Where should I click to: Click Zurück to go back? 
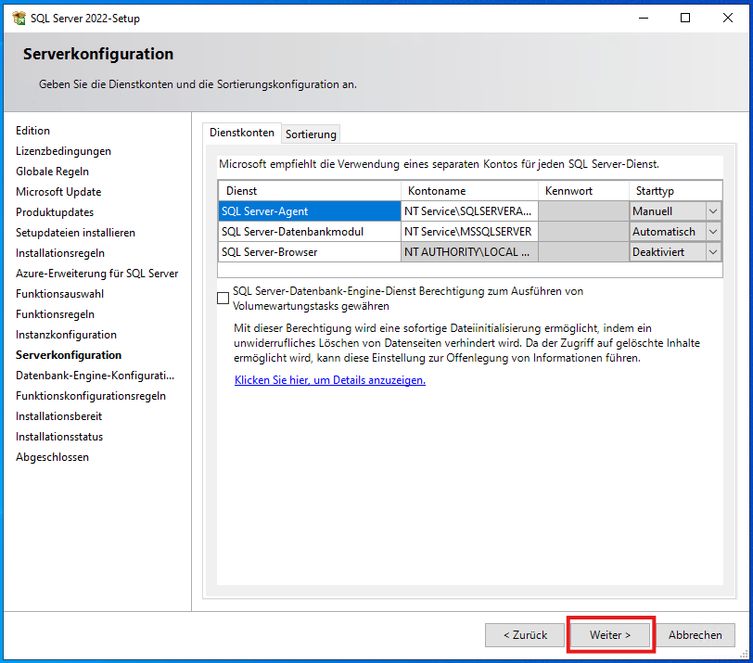tap(524, 634)
